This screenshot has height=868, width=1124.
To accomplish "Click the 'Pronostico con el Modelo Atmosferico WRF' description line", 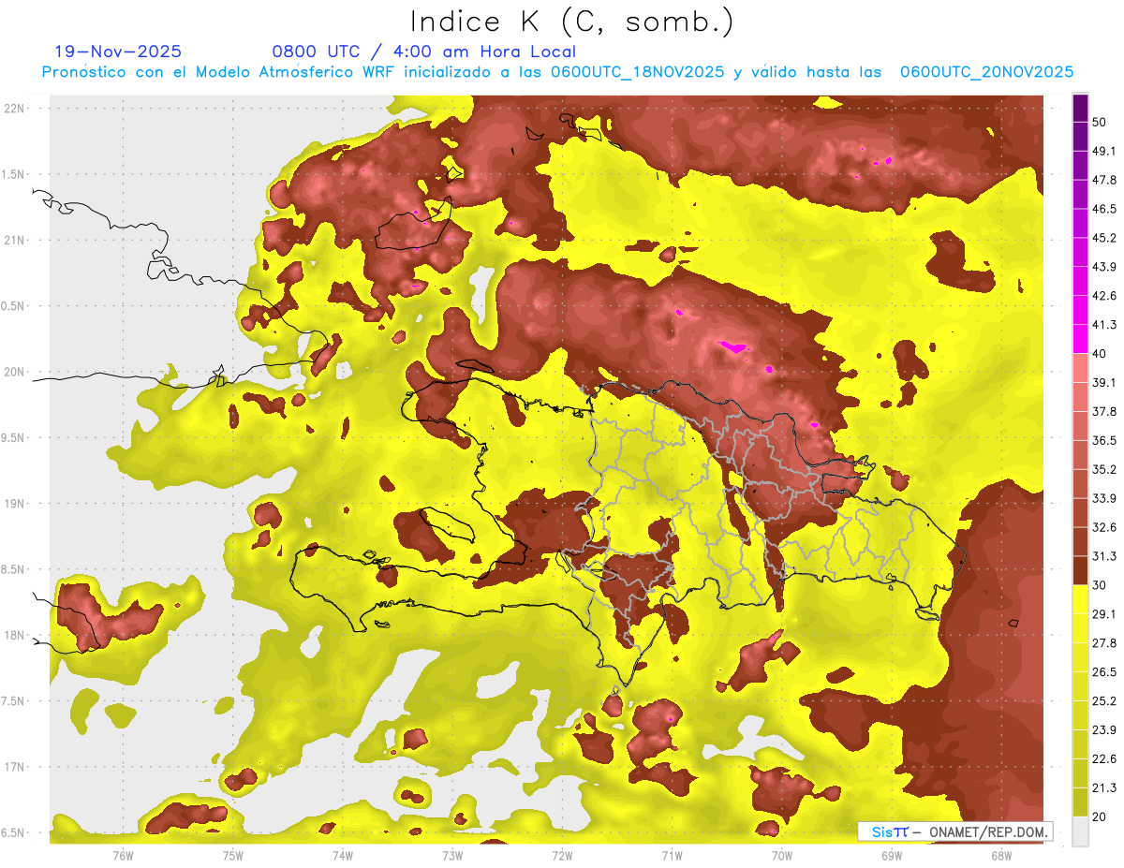I will tap(557, 72).
